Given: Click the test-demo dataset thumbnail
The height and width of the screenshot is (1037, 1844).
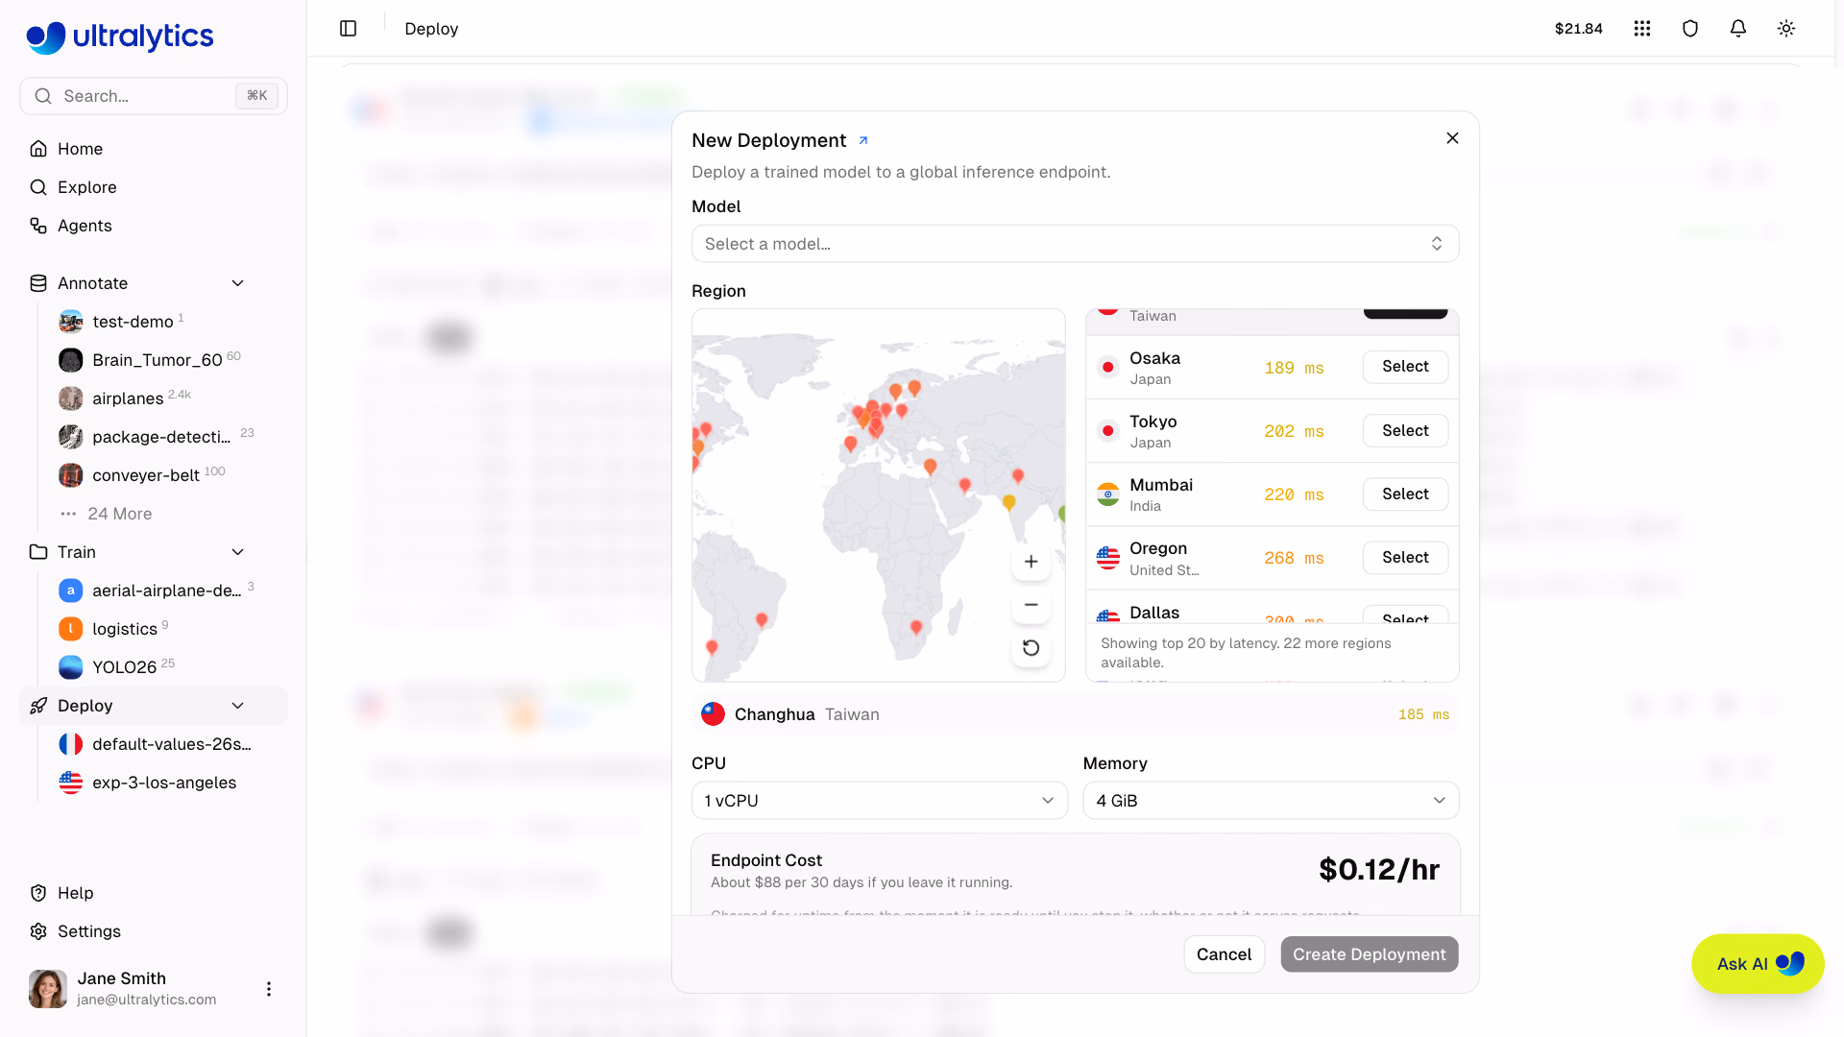Looking at the screenshot, I should pos(71,322).
